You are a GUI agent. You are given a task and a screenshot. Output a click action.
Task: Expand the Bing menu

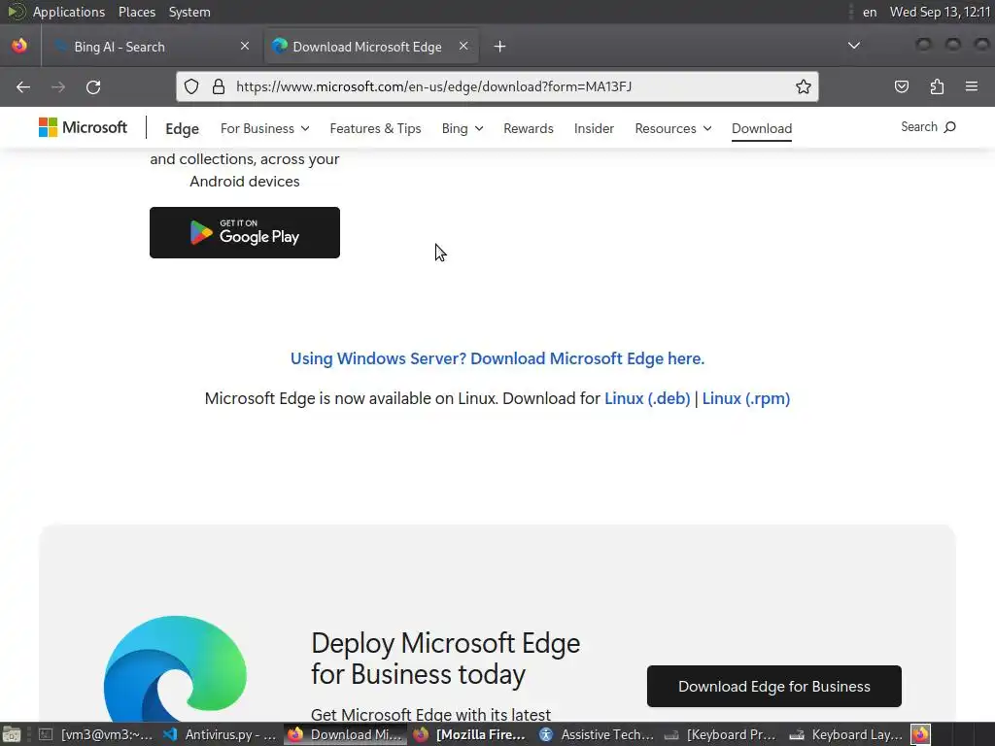463,128
